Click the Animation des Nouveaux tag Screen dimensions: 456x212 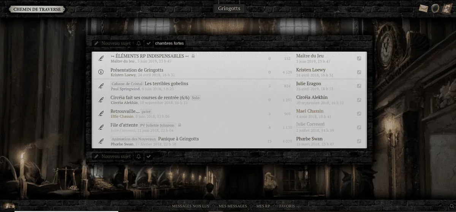pos(134,139)
